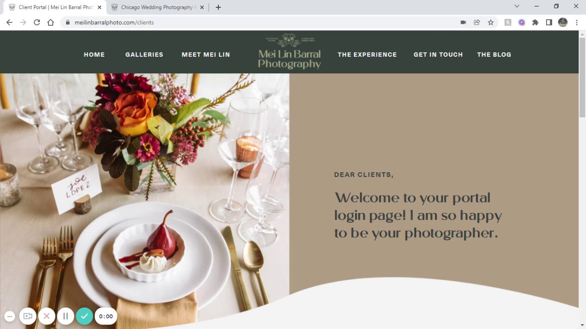Screen dimensions: 586x329
Task: Go to browser home icon
Action: click(x=50, y=22)
